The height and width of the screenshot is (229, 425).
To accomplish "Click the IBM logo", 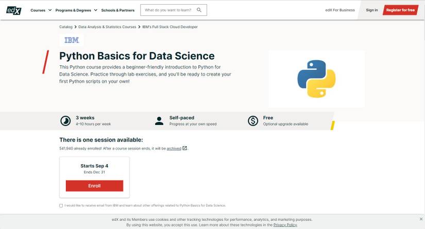I will click(72, 40).
